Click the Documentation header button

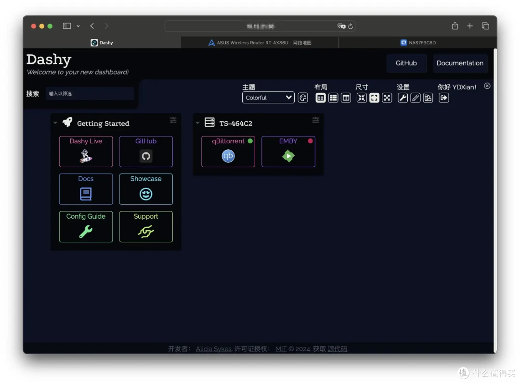coord(460,63)
